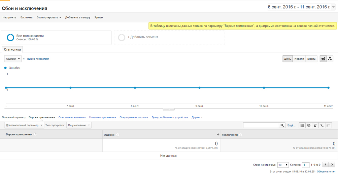
Task: Switch to line chart view icon
Action: [323, 59]
